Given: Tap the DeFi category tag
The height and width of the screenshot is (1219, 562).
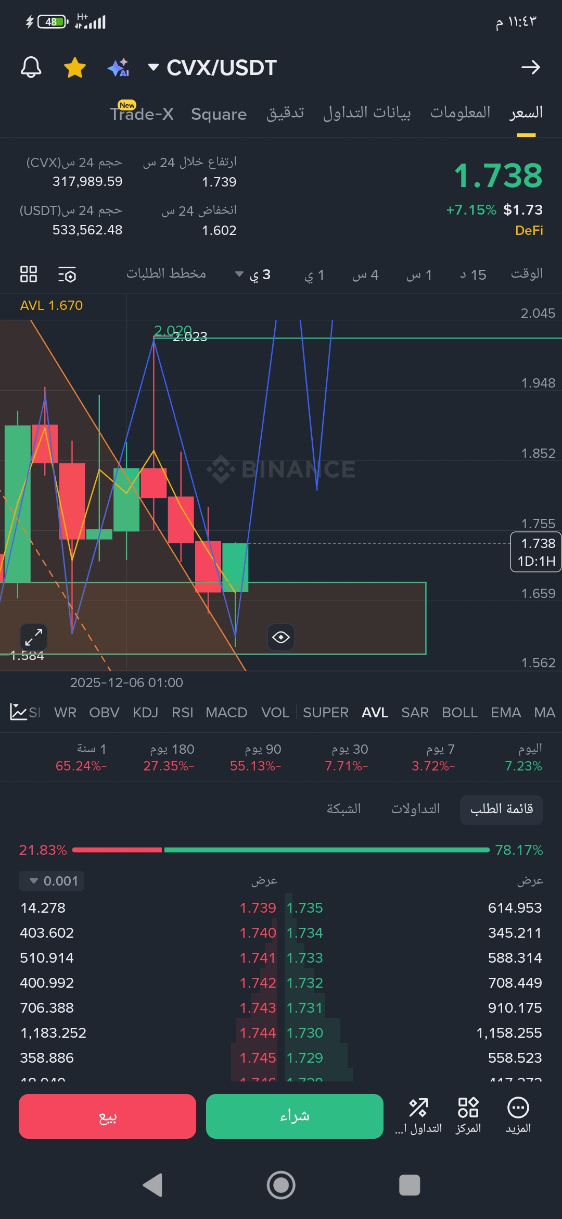Looking at the screenshot, I should click(x=529, y=230).
